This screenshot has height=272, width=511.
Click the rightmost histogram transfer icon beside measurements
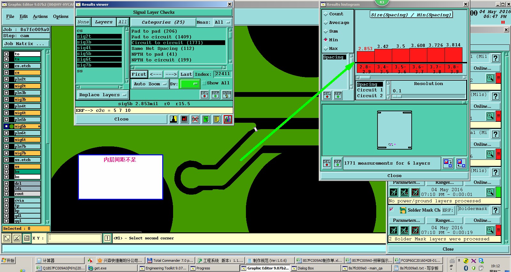click(461, 163)
